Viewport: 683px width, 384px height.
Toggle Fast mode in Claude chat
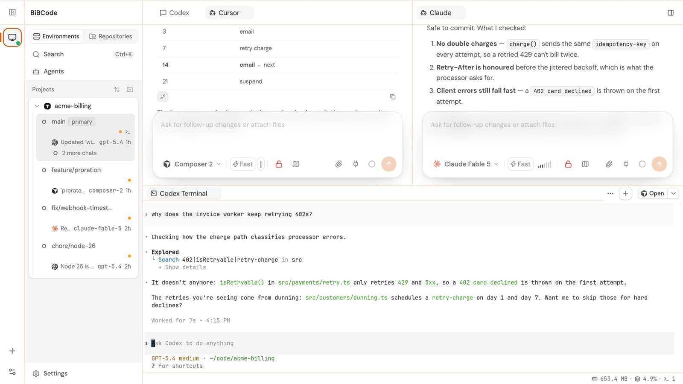[x=521, y=164]
